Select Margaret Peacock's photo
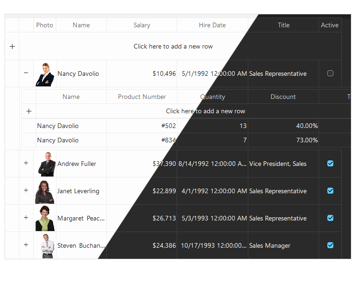Screen dimensions: 356x287 click(x=45, y=218)
